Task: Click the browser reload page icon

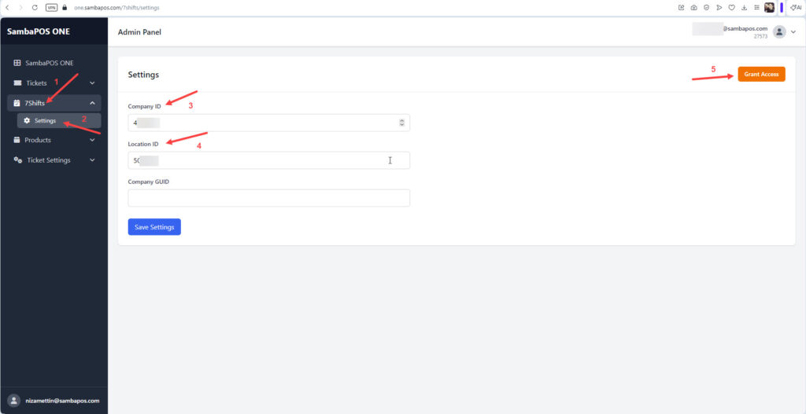Action: click(x=35, y=7)
